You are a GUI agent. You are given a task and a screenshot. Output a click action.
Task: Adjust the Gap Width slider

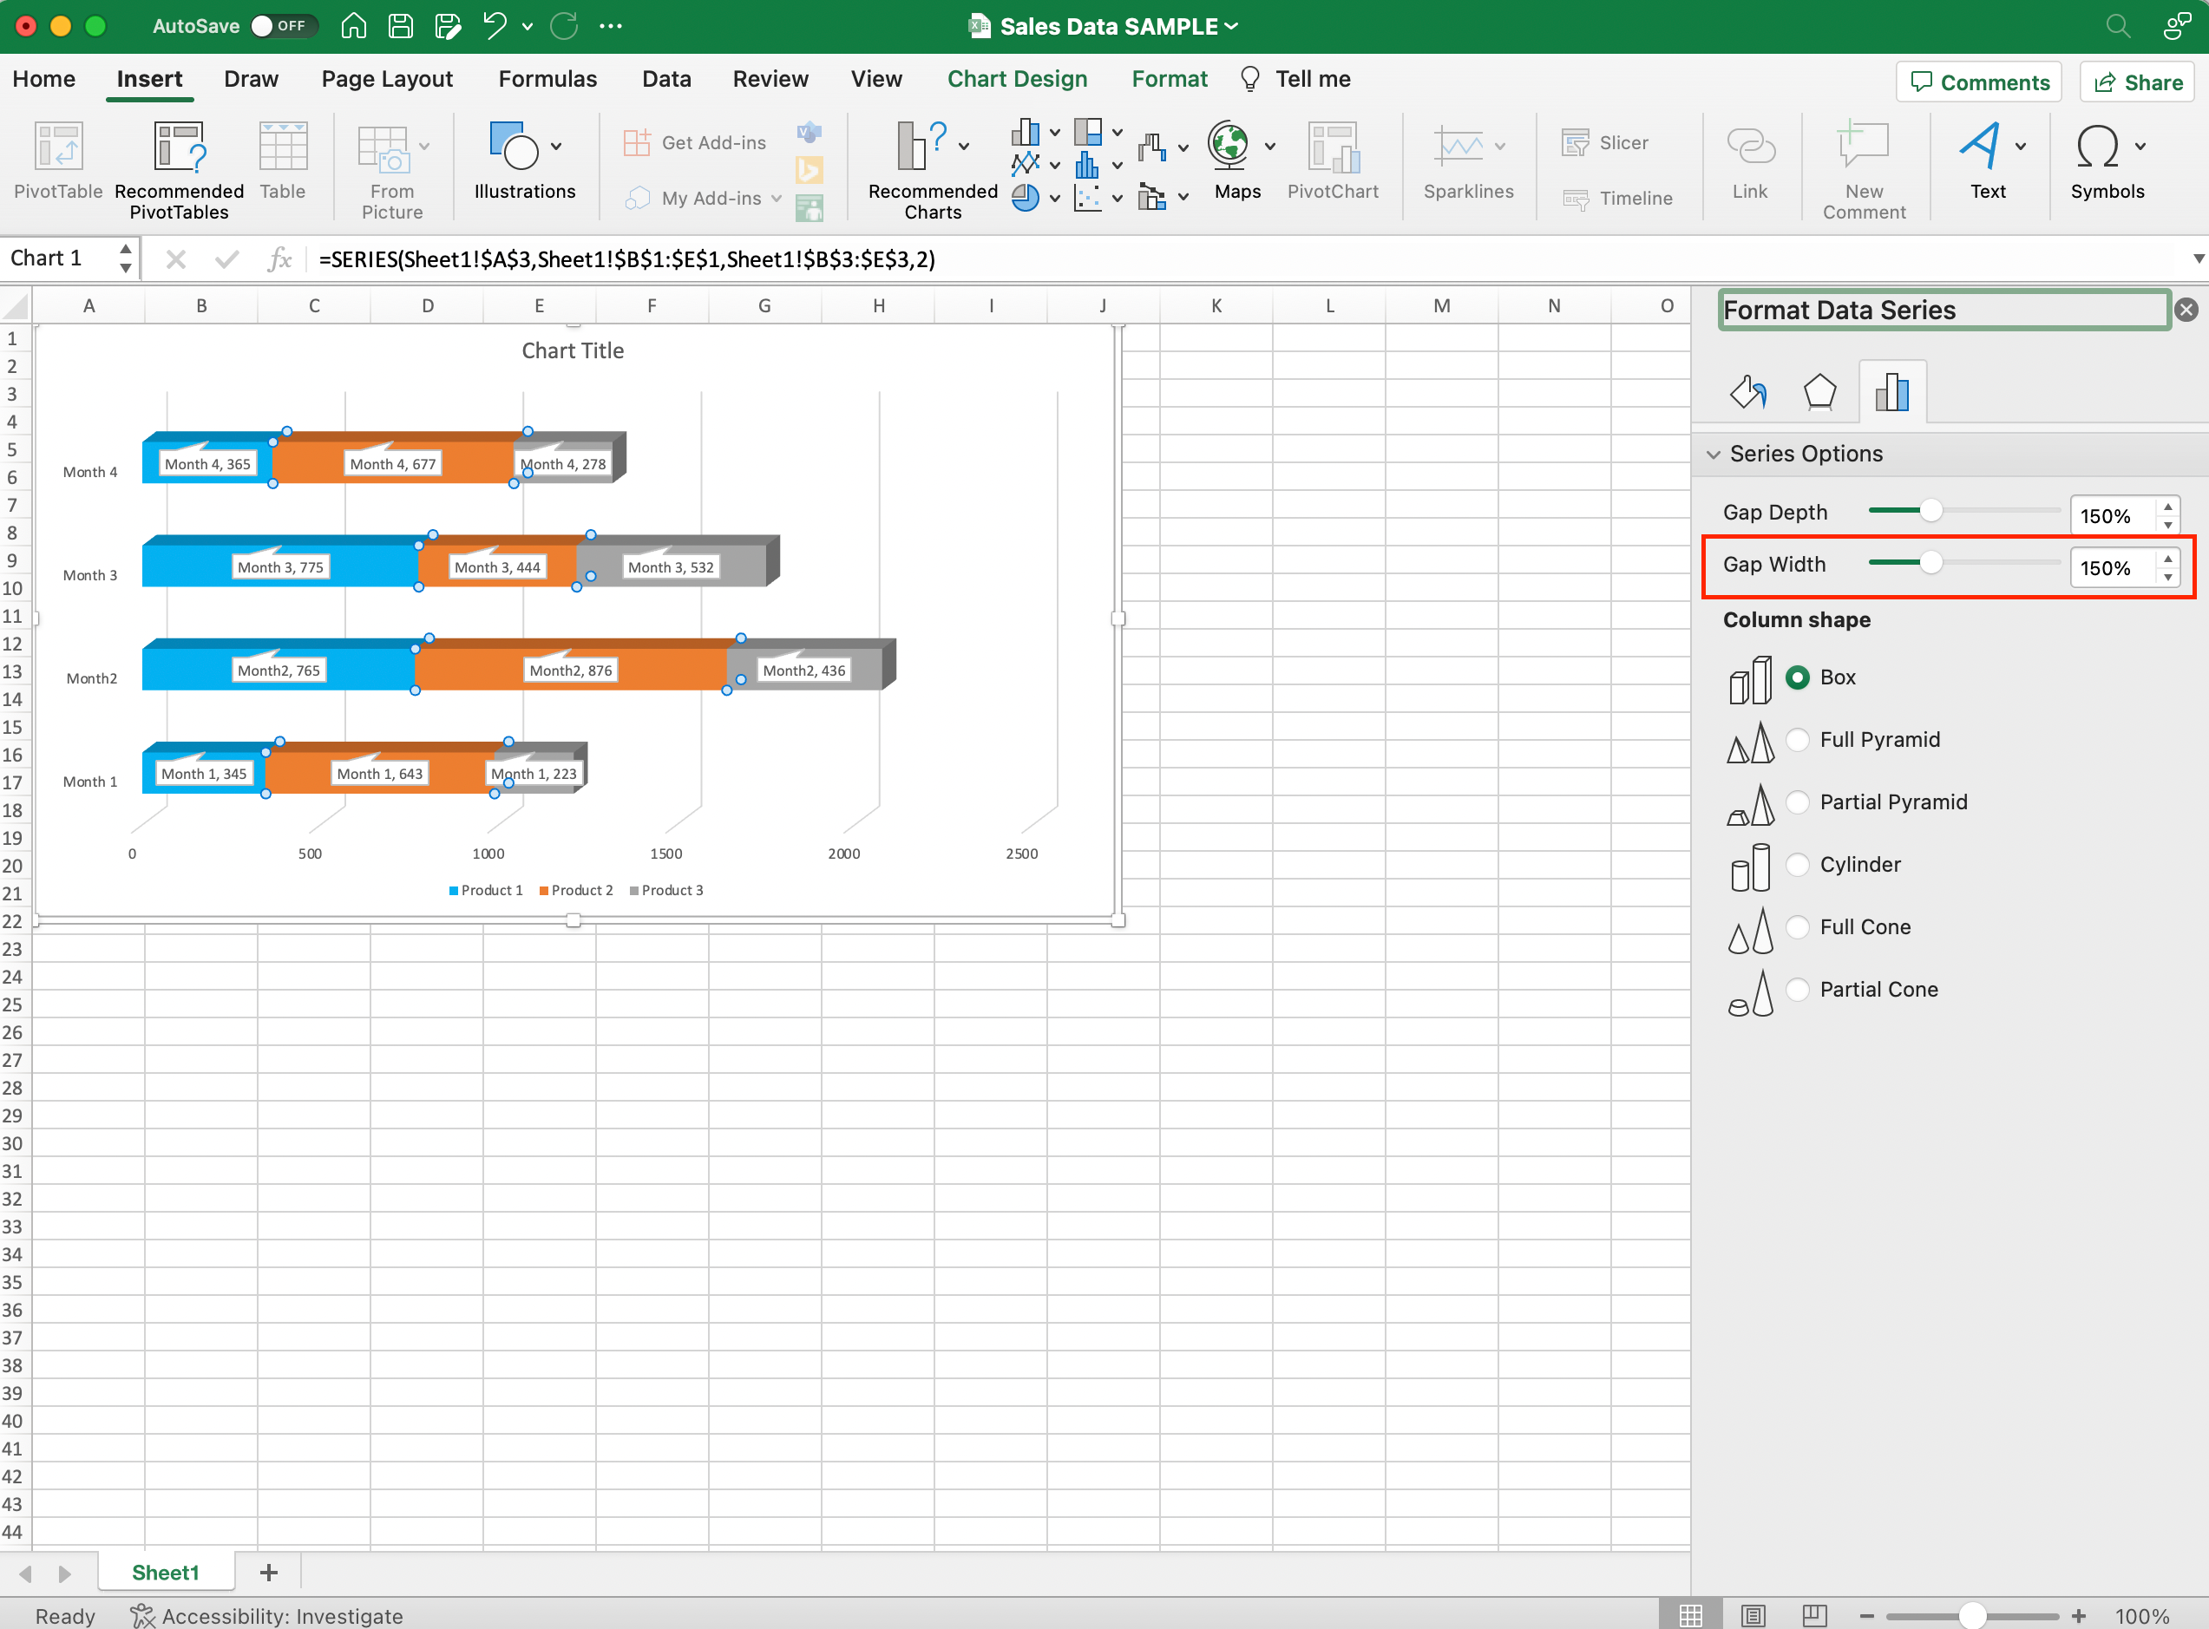pyautogui.click(x=1932, y=563)
